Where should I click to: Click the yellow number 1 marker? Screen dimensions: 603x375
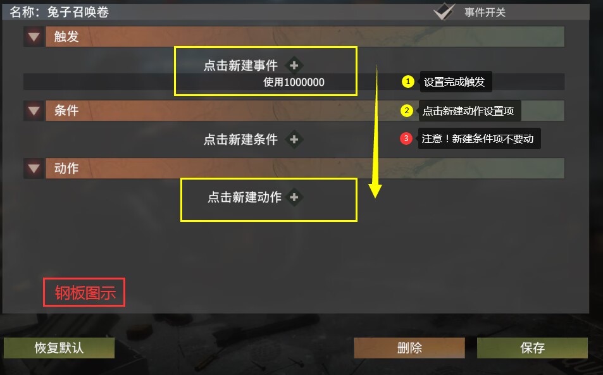[x=407, y=82]
